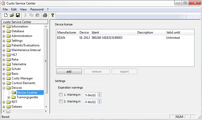Select the EDAN license row
The height and width of the screenshot is (120, 202).
(x=125, y=38)
